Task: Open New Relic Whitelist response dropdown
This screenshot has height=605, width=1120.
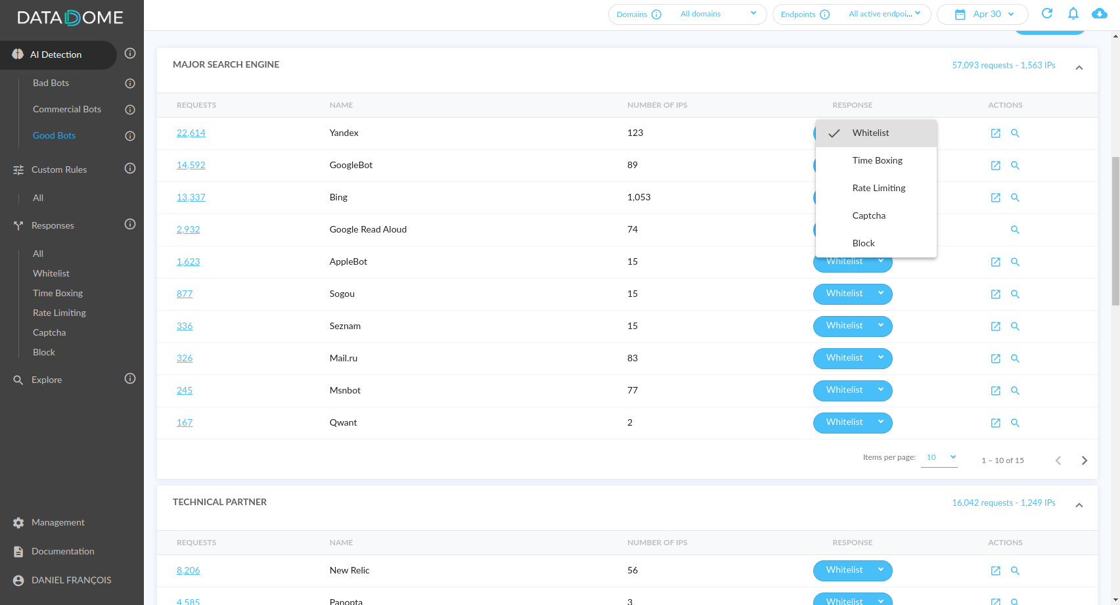Action: (853, 570)
